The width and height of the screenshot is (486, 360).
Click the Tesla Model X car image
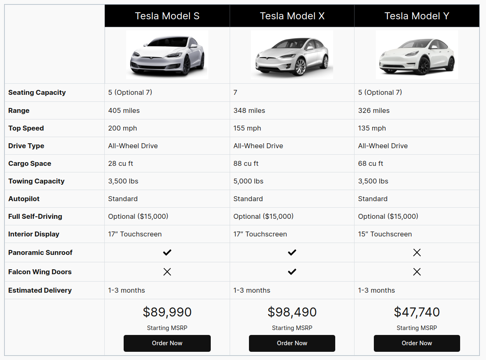292,55
